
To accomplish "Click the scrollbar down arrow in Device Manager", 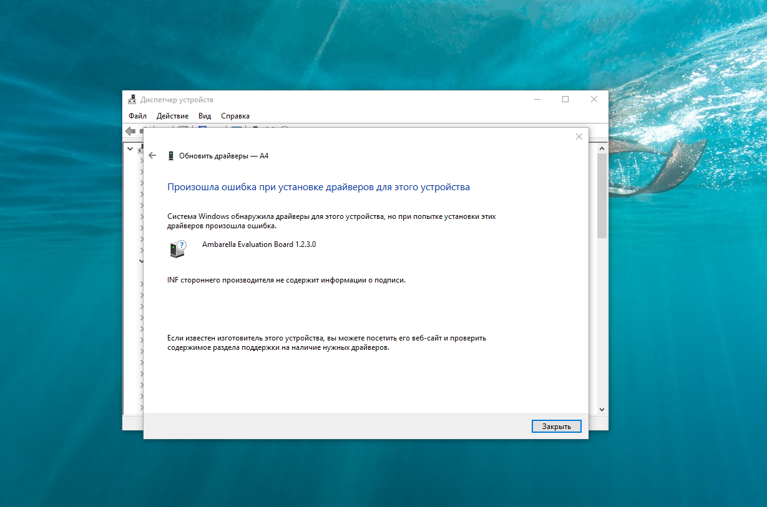I will (x=602, y=409).
